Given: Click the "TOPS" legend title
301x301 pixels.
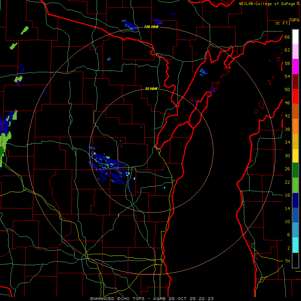Looking at the screenshot, I should (x=294, y=20).
